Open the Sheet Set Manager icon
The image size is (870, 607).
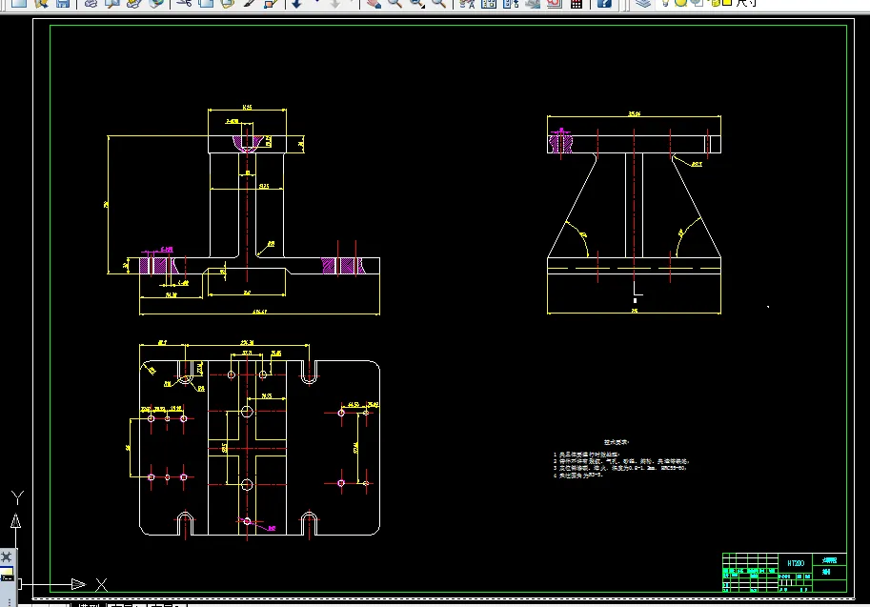(x=533, y=3)
